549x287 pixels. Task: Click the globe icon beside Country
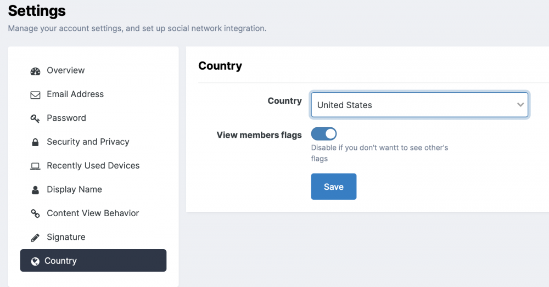click(35, 261)
